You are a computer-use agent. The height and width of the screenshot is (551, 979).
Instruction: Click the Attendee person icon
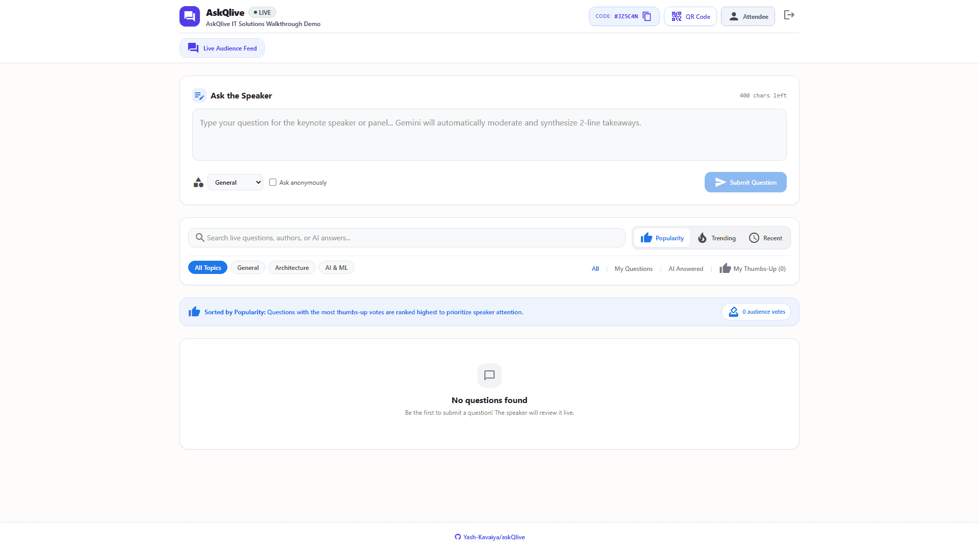pyautogui.click(x=734, y=16)
